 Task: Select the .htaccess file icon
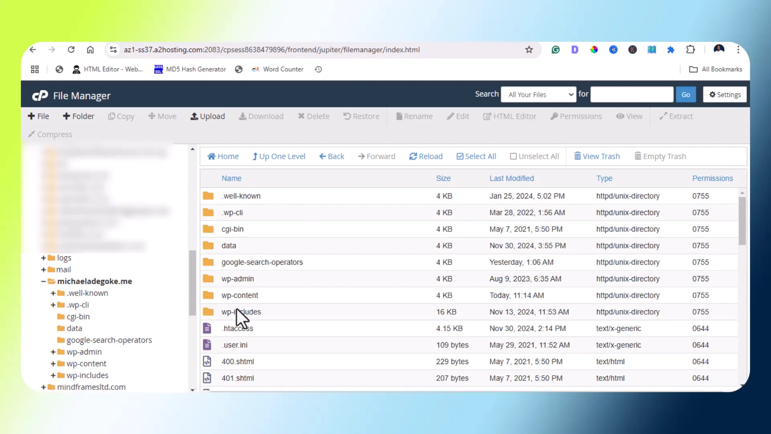207,328
